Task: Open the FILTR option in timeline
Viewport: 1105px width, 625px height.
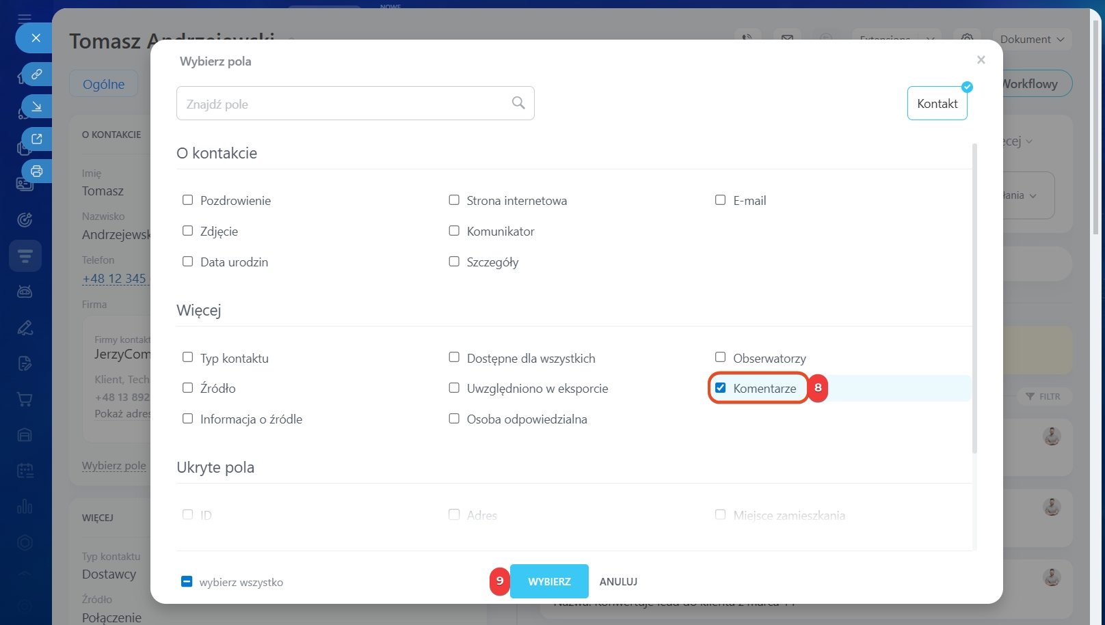Action: (1043, 396)
